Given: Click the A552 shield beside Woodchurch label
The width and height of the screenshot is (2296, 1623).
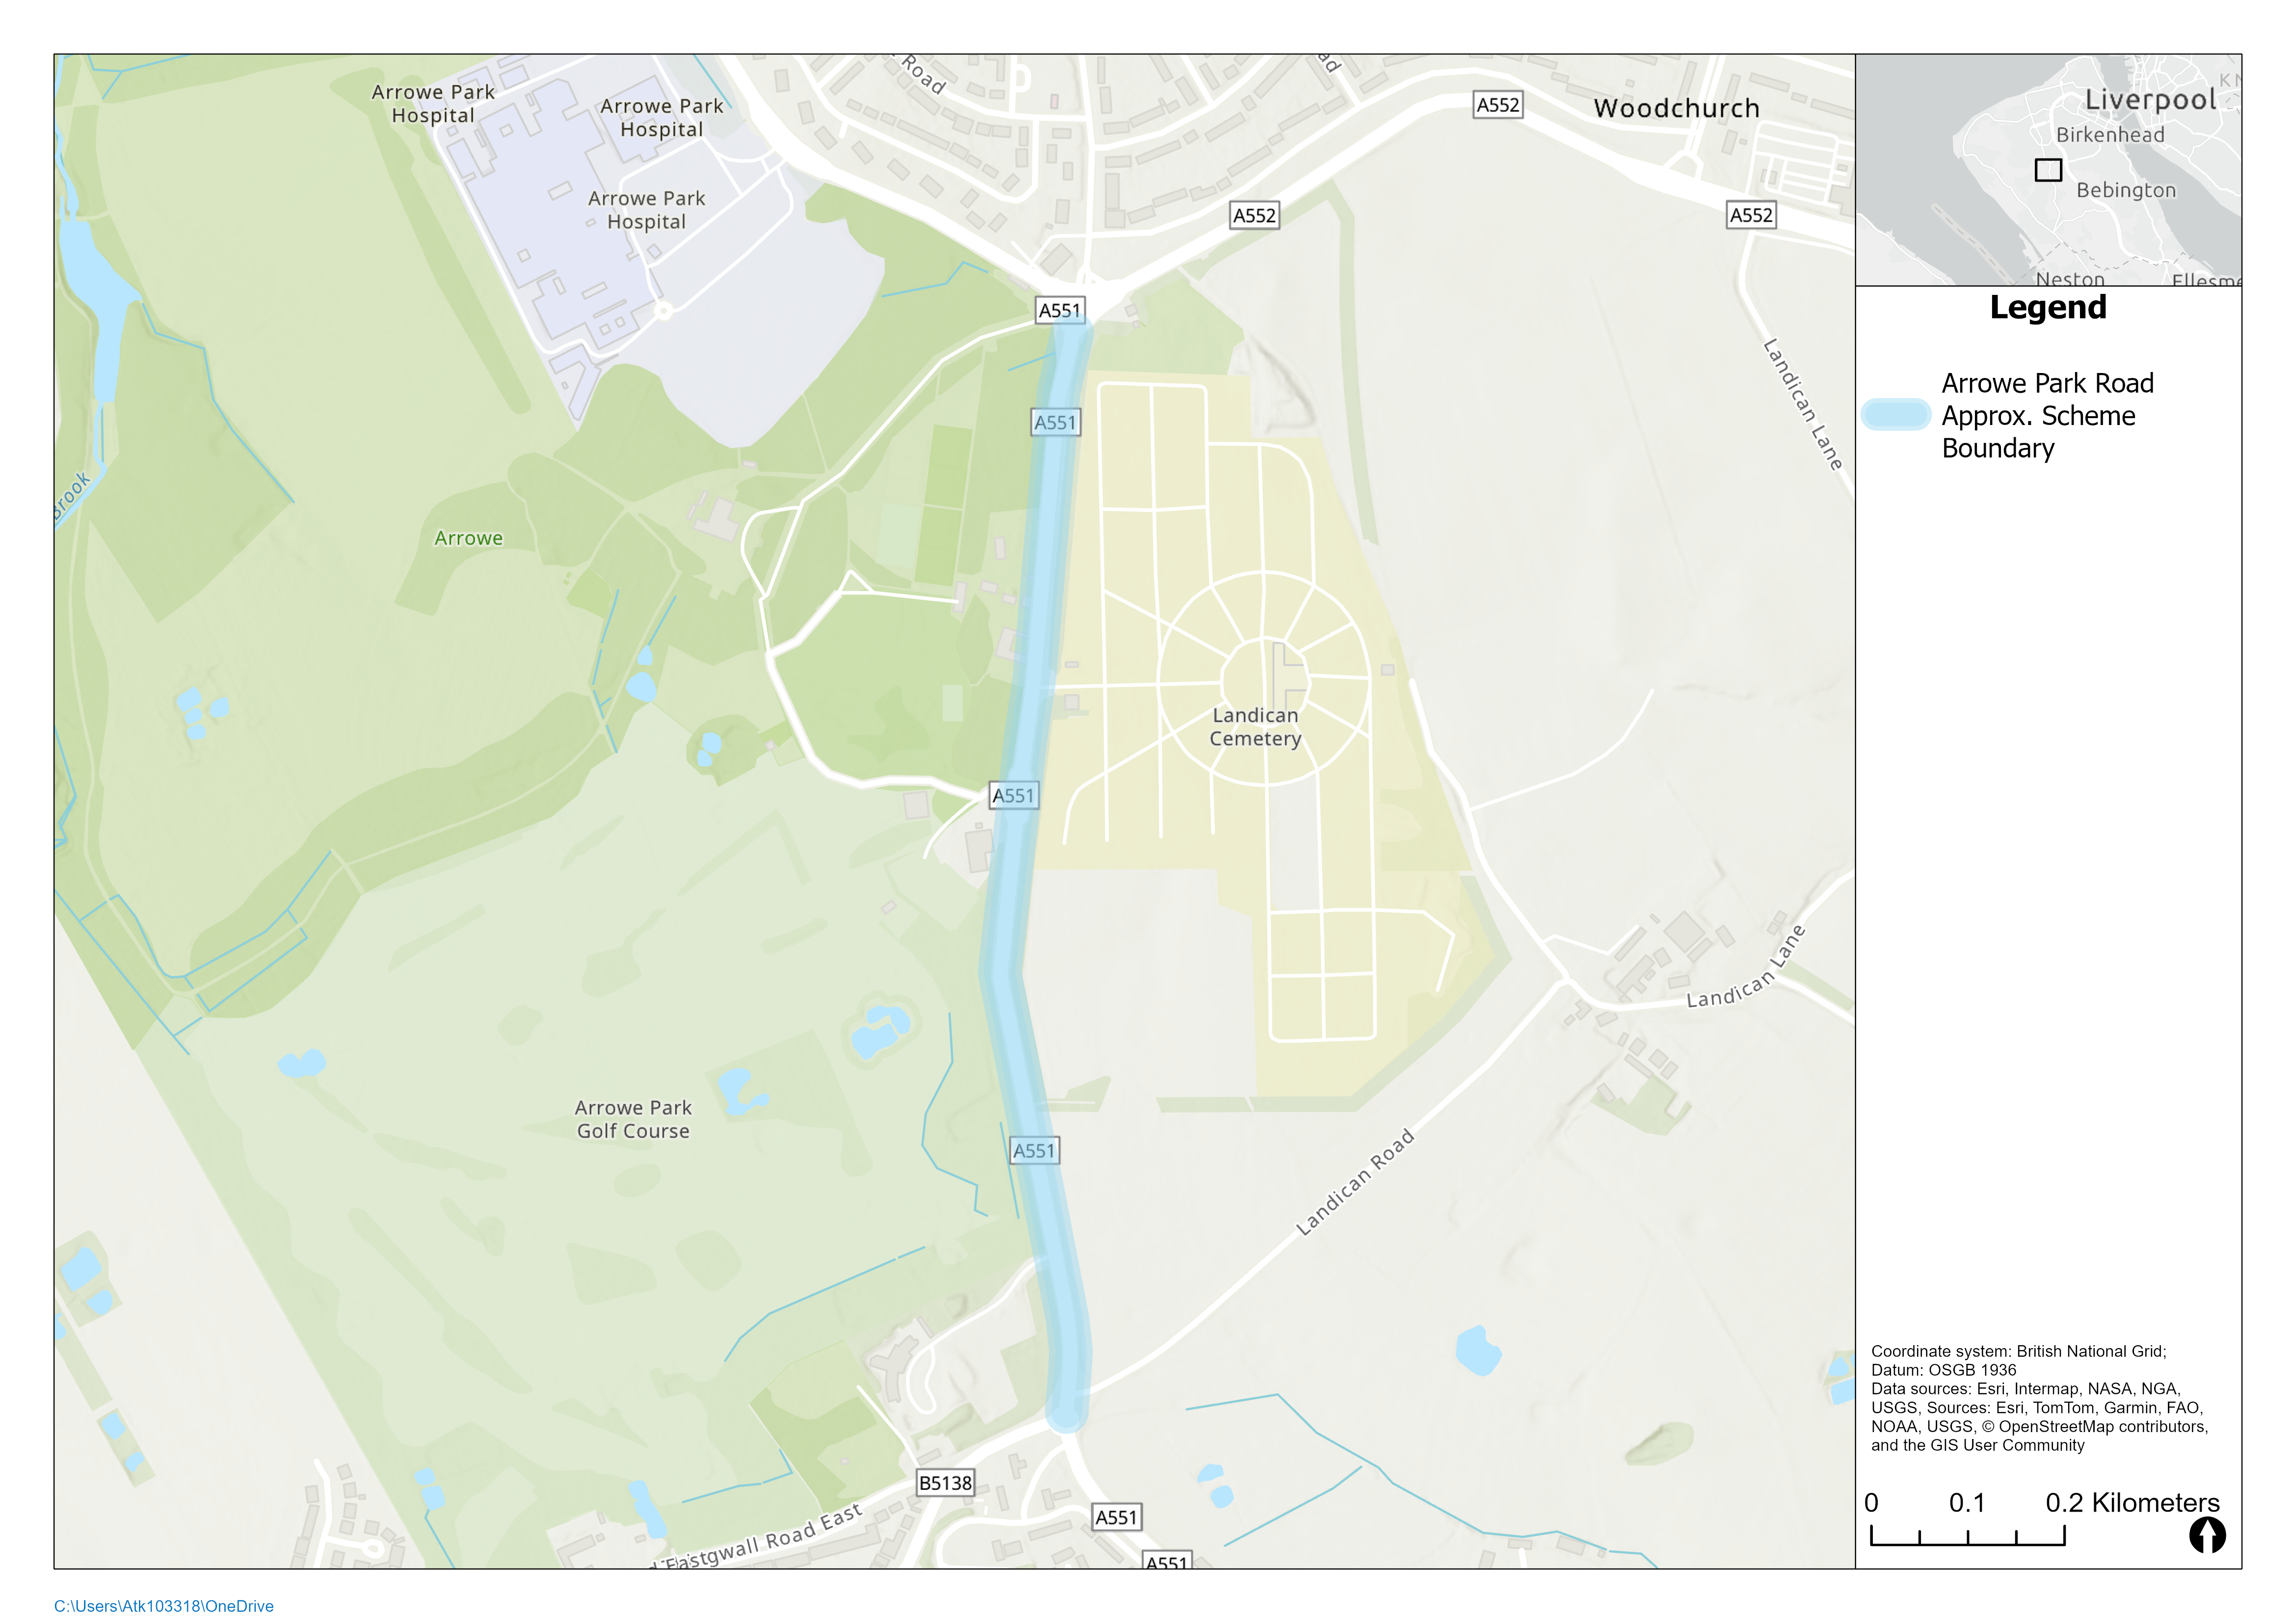Looking at the screenshot, I should point(1497,105).
